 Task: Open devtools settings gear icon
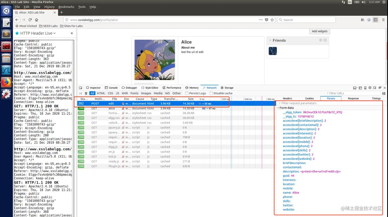click(370, 88)
